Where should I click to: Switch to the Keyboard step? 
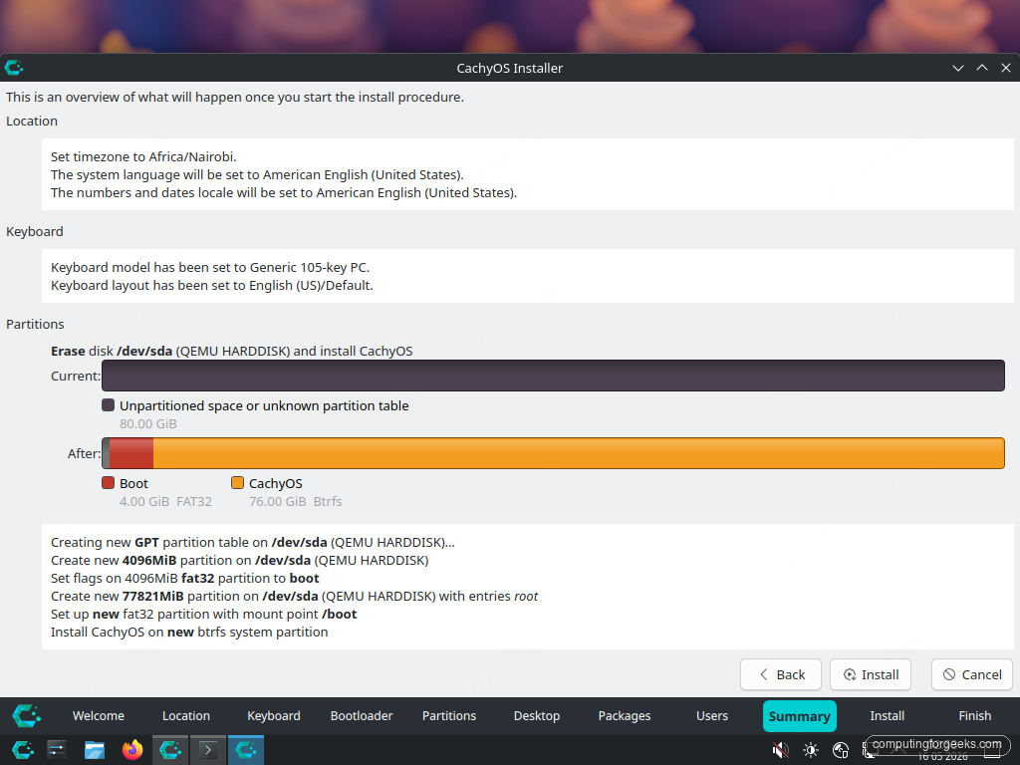pos(274,715)
